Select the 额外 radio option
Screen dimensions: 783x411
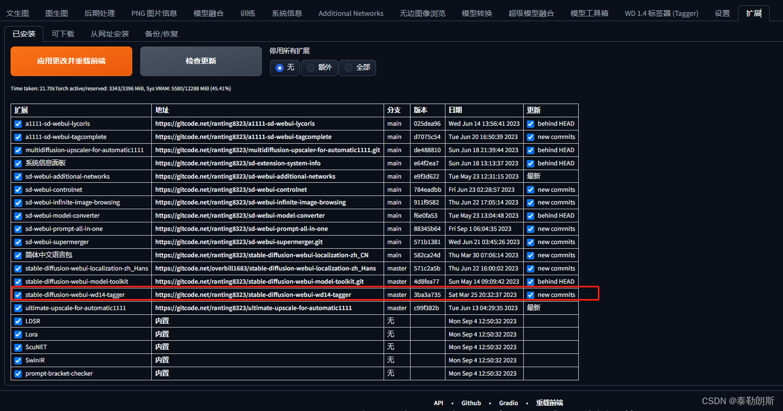click(x=320, y=68)
